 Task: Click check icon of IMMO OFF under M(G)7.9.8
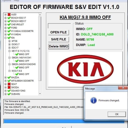point(17,74)
